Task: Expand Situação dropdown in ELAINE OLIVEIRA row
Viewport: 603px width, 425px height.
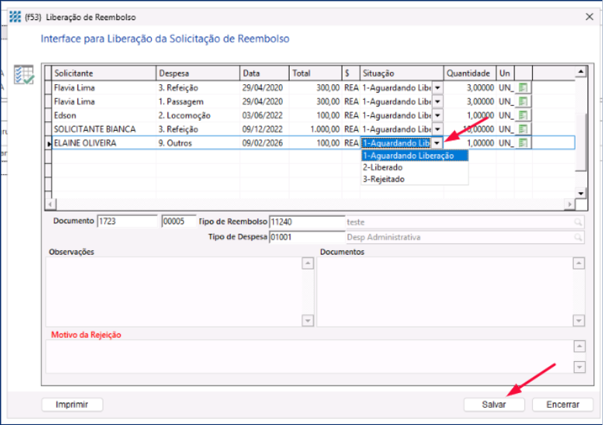Action: 437,143
